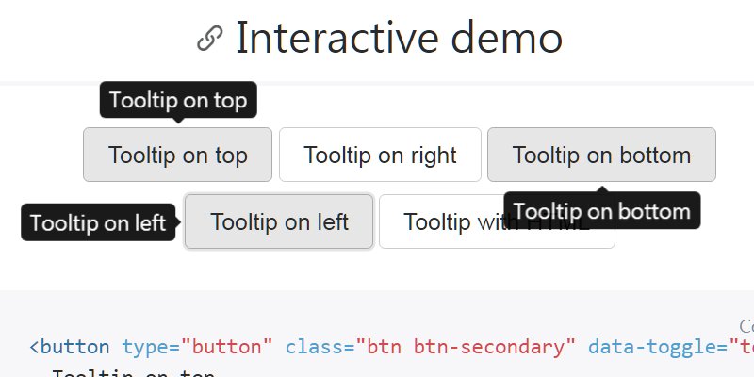Click the "Tooltip on right" button

380,155
